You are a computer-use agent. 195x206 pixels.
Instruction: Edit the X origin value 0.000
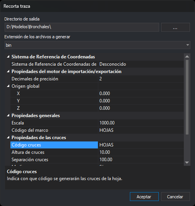(x=141, y=94)
